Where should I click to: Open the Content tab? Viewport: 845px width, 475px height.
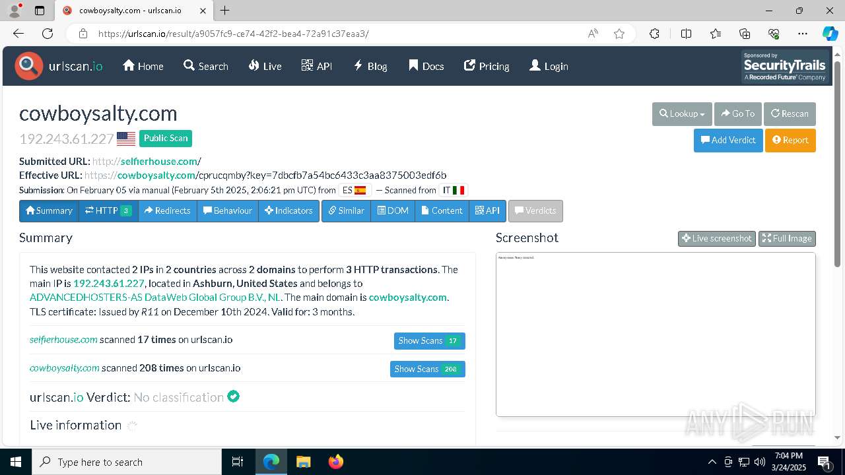(x=442, y=210)
